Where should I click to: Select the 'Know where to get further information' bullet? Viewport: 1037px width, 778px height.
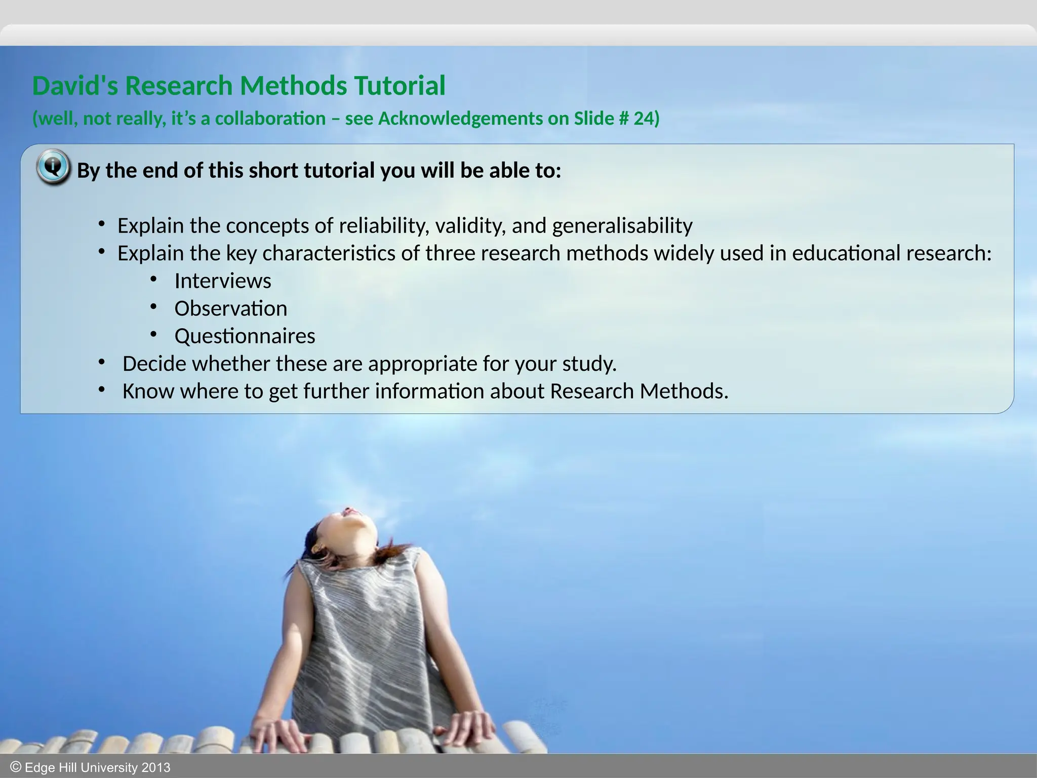point(425,392)
